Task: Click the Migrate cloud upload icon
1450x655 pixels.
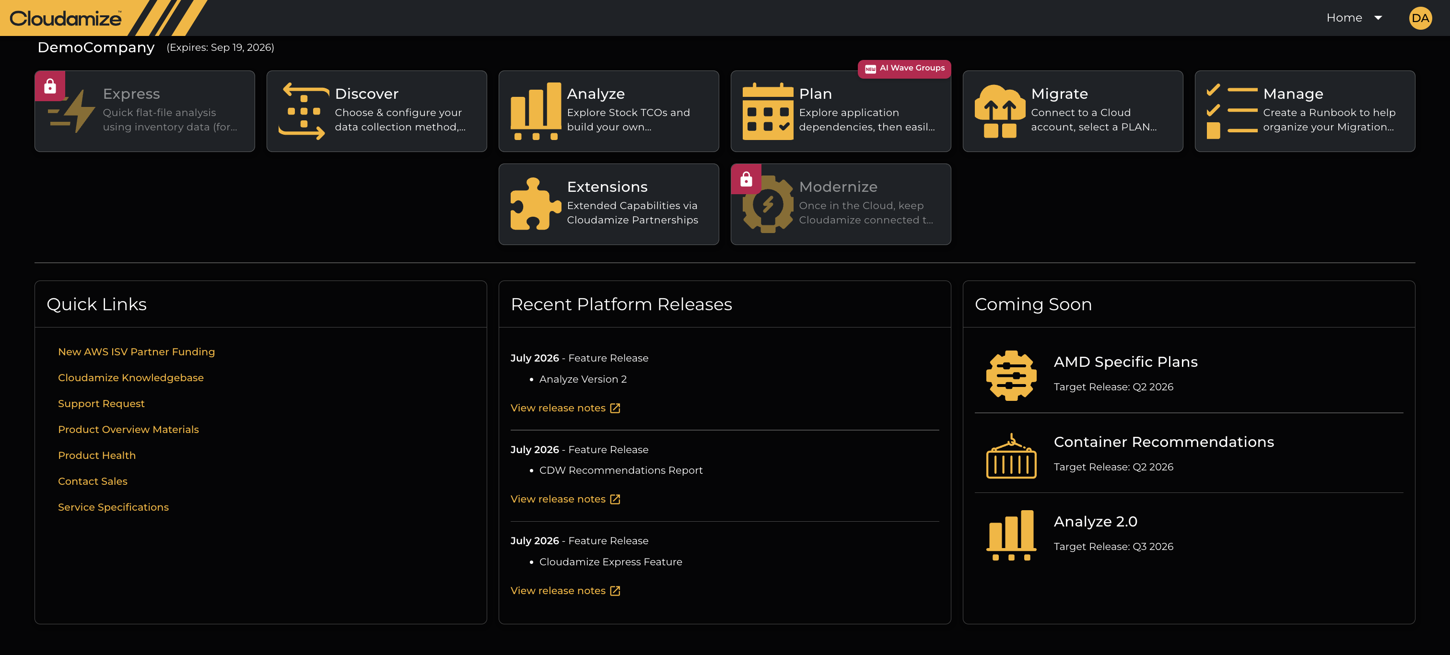Action: (1000, 111)
